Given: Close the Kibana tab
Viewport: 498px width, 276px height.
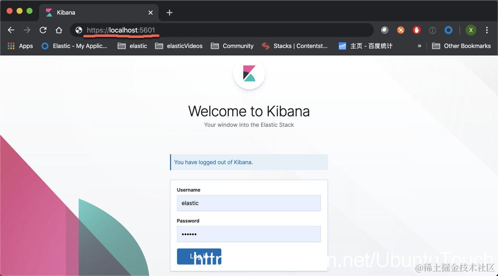Looking at the screenshot, I should pyautogui.click(x=151, y=12).
